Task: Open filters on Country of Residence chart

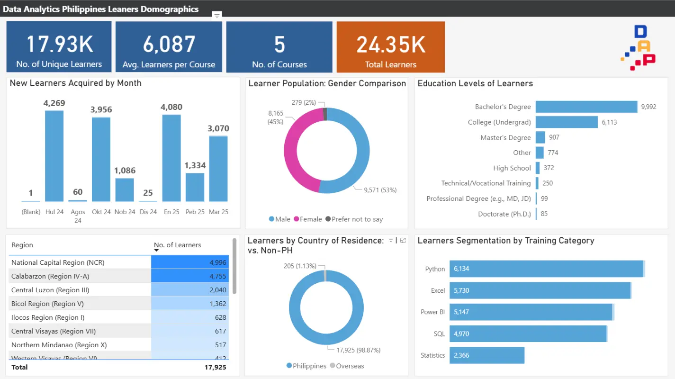Action: (x=391, y=240)
